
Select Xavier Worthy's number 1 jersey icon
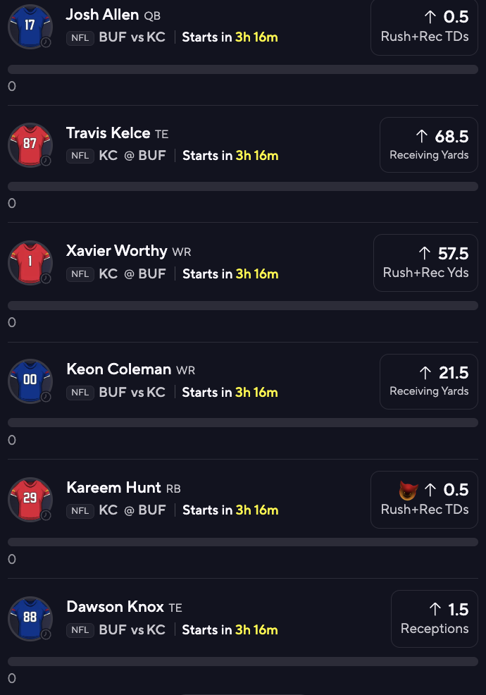(x=30, y=263)
